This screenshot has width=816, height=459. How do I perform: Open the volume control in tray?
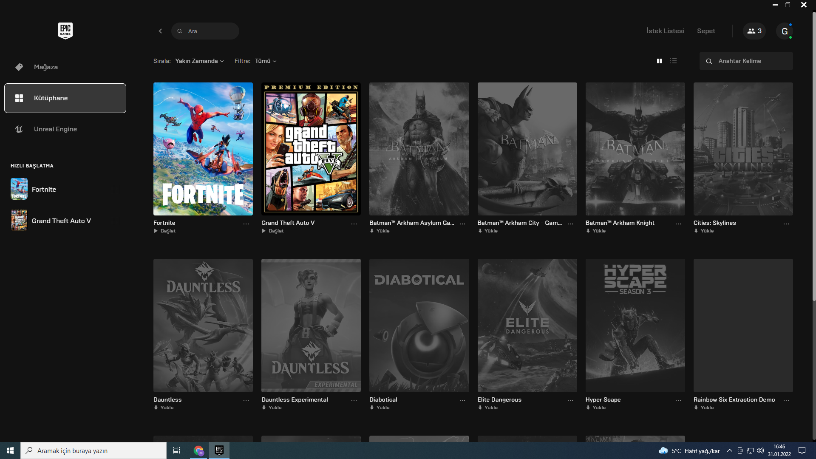760,450
